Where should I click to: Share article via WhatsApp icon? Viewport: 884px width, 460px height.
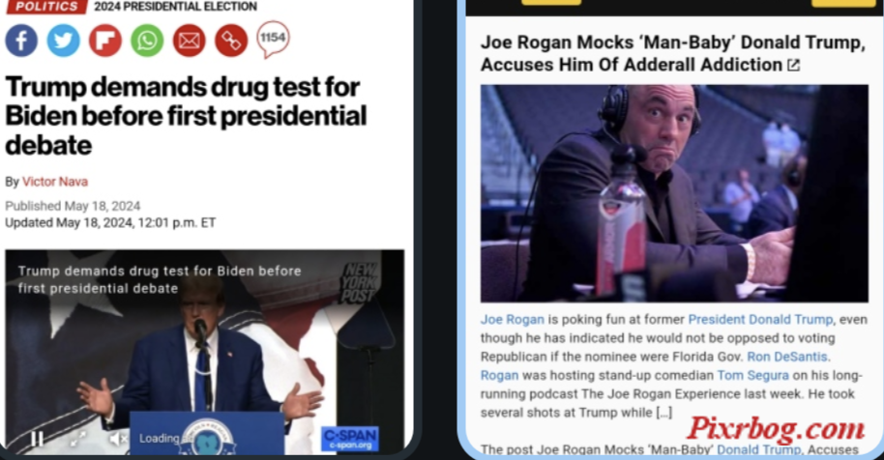147,41
